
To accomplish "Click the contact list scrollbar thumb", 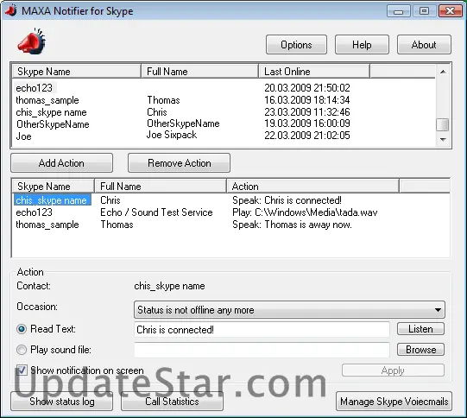I will point(443,124).
